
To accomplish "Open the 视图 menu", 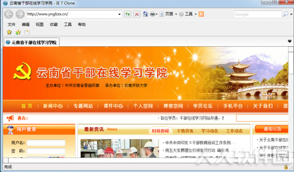I will pos(40,24).
